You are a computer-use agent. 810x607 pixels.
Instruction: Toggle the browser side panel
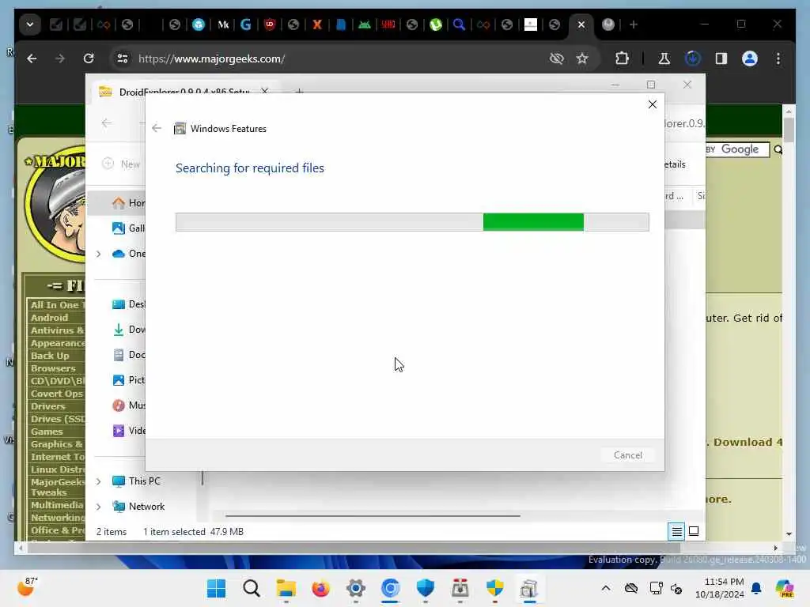(x=721, y=58)
